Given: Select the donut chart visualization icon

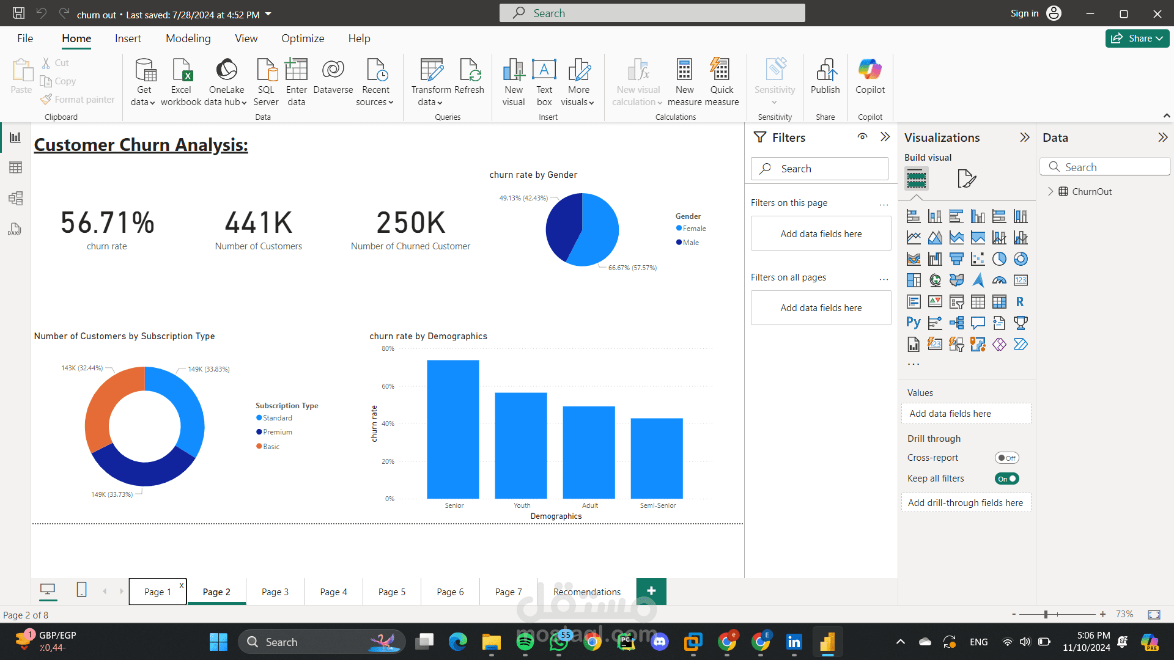Looking at the screenshot, I should tap(1021, 259).
